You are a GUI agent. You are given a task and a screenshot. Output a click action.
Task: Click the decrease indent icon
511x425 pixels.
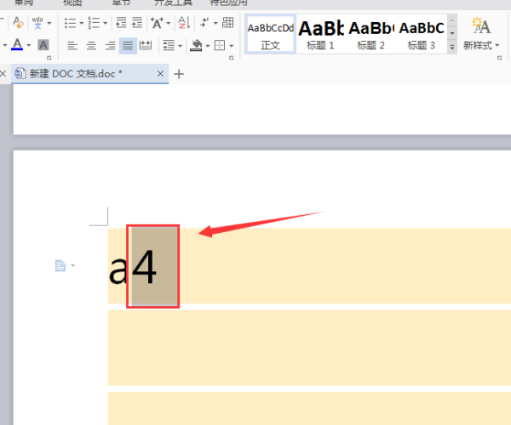pos(121,23)
